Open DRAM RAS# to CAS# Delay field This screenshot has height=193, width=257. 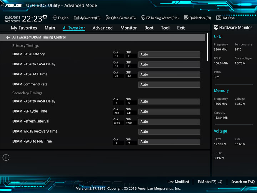169,64
